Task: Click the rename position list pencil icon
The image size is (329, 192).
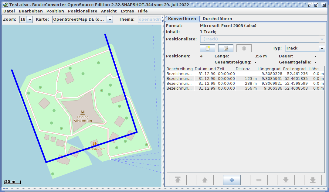Action: point(226,48)
